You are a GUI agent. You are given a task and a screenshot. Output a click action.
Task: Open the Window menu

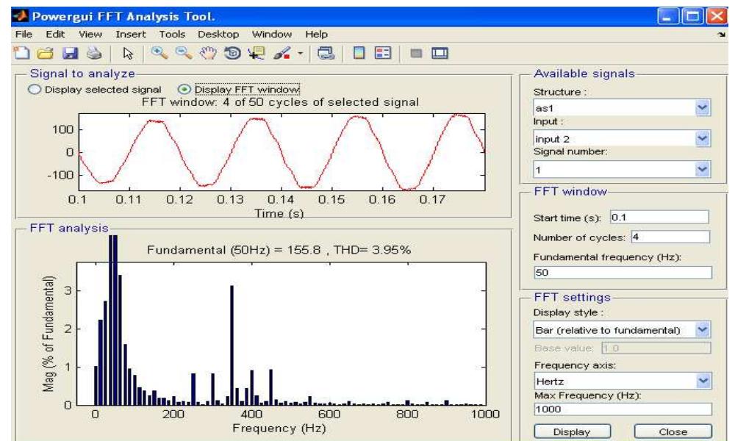pos(272,35)
